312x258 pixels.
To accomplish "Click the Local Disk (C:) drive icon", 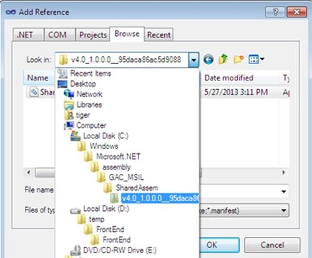I will click(x=76, y=136).
